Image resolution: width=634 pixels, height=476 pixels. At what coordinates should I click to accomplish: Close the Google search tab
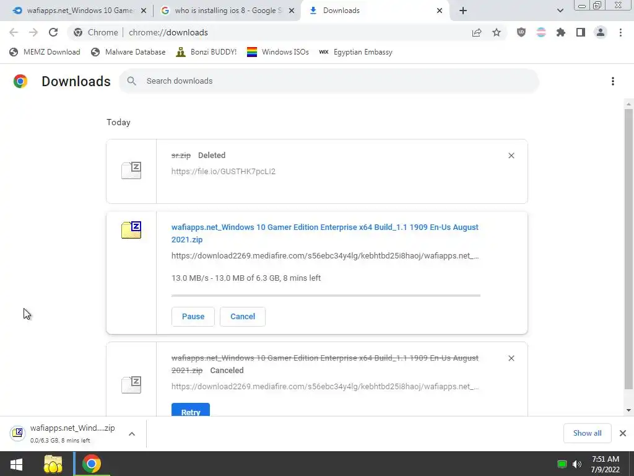pos(292,11)
